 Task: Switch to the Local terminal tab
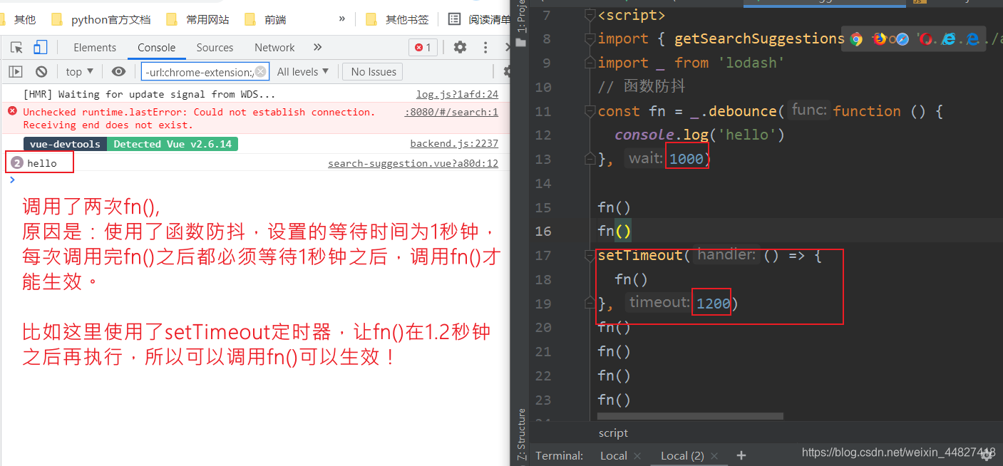[x=613, y=455]
